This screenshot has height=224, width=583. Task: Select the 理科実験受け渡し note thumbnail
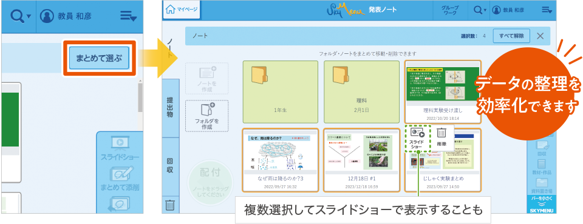(443, 92)
